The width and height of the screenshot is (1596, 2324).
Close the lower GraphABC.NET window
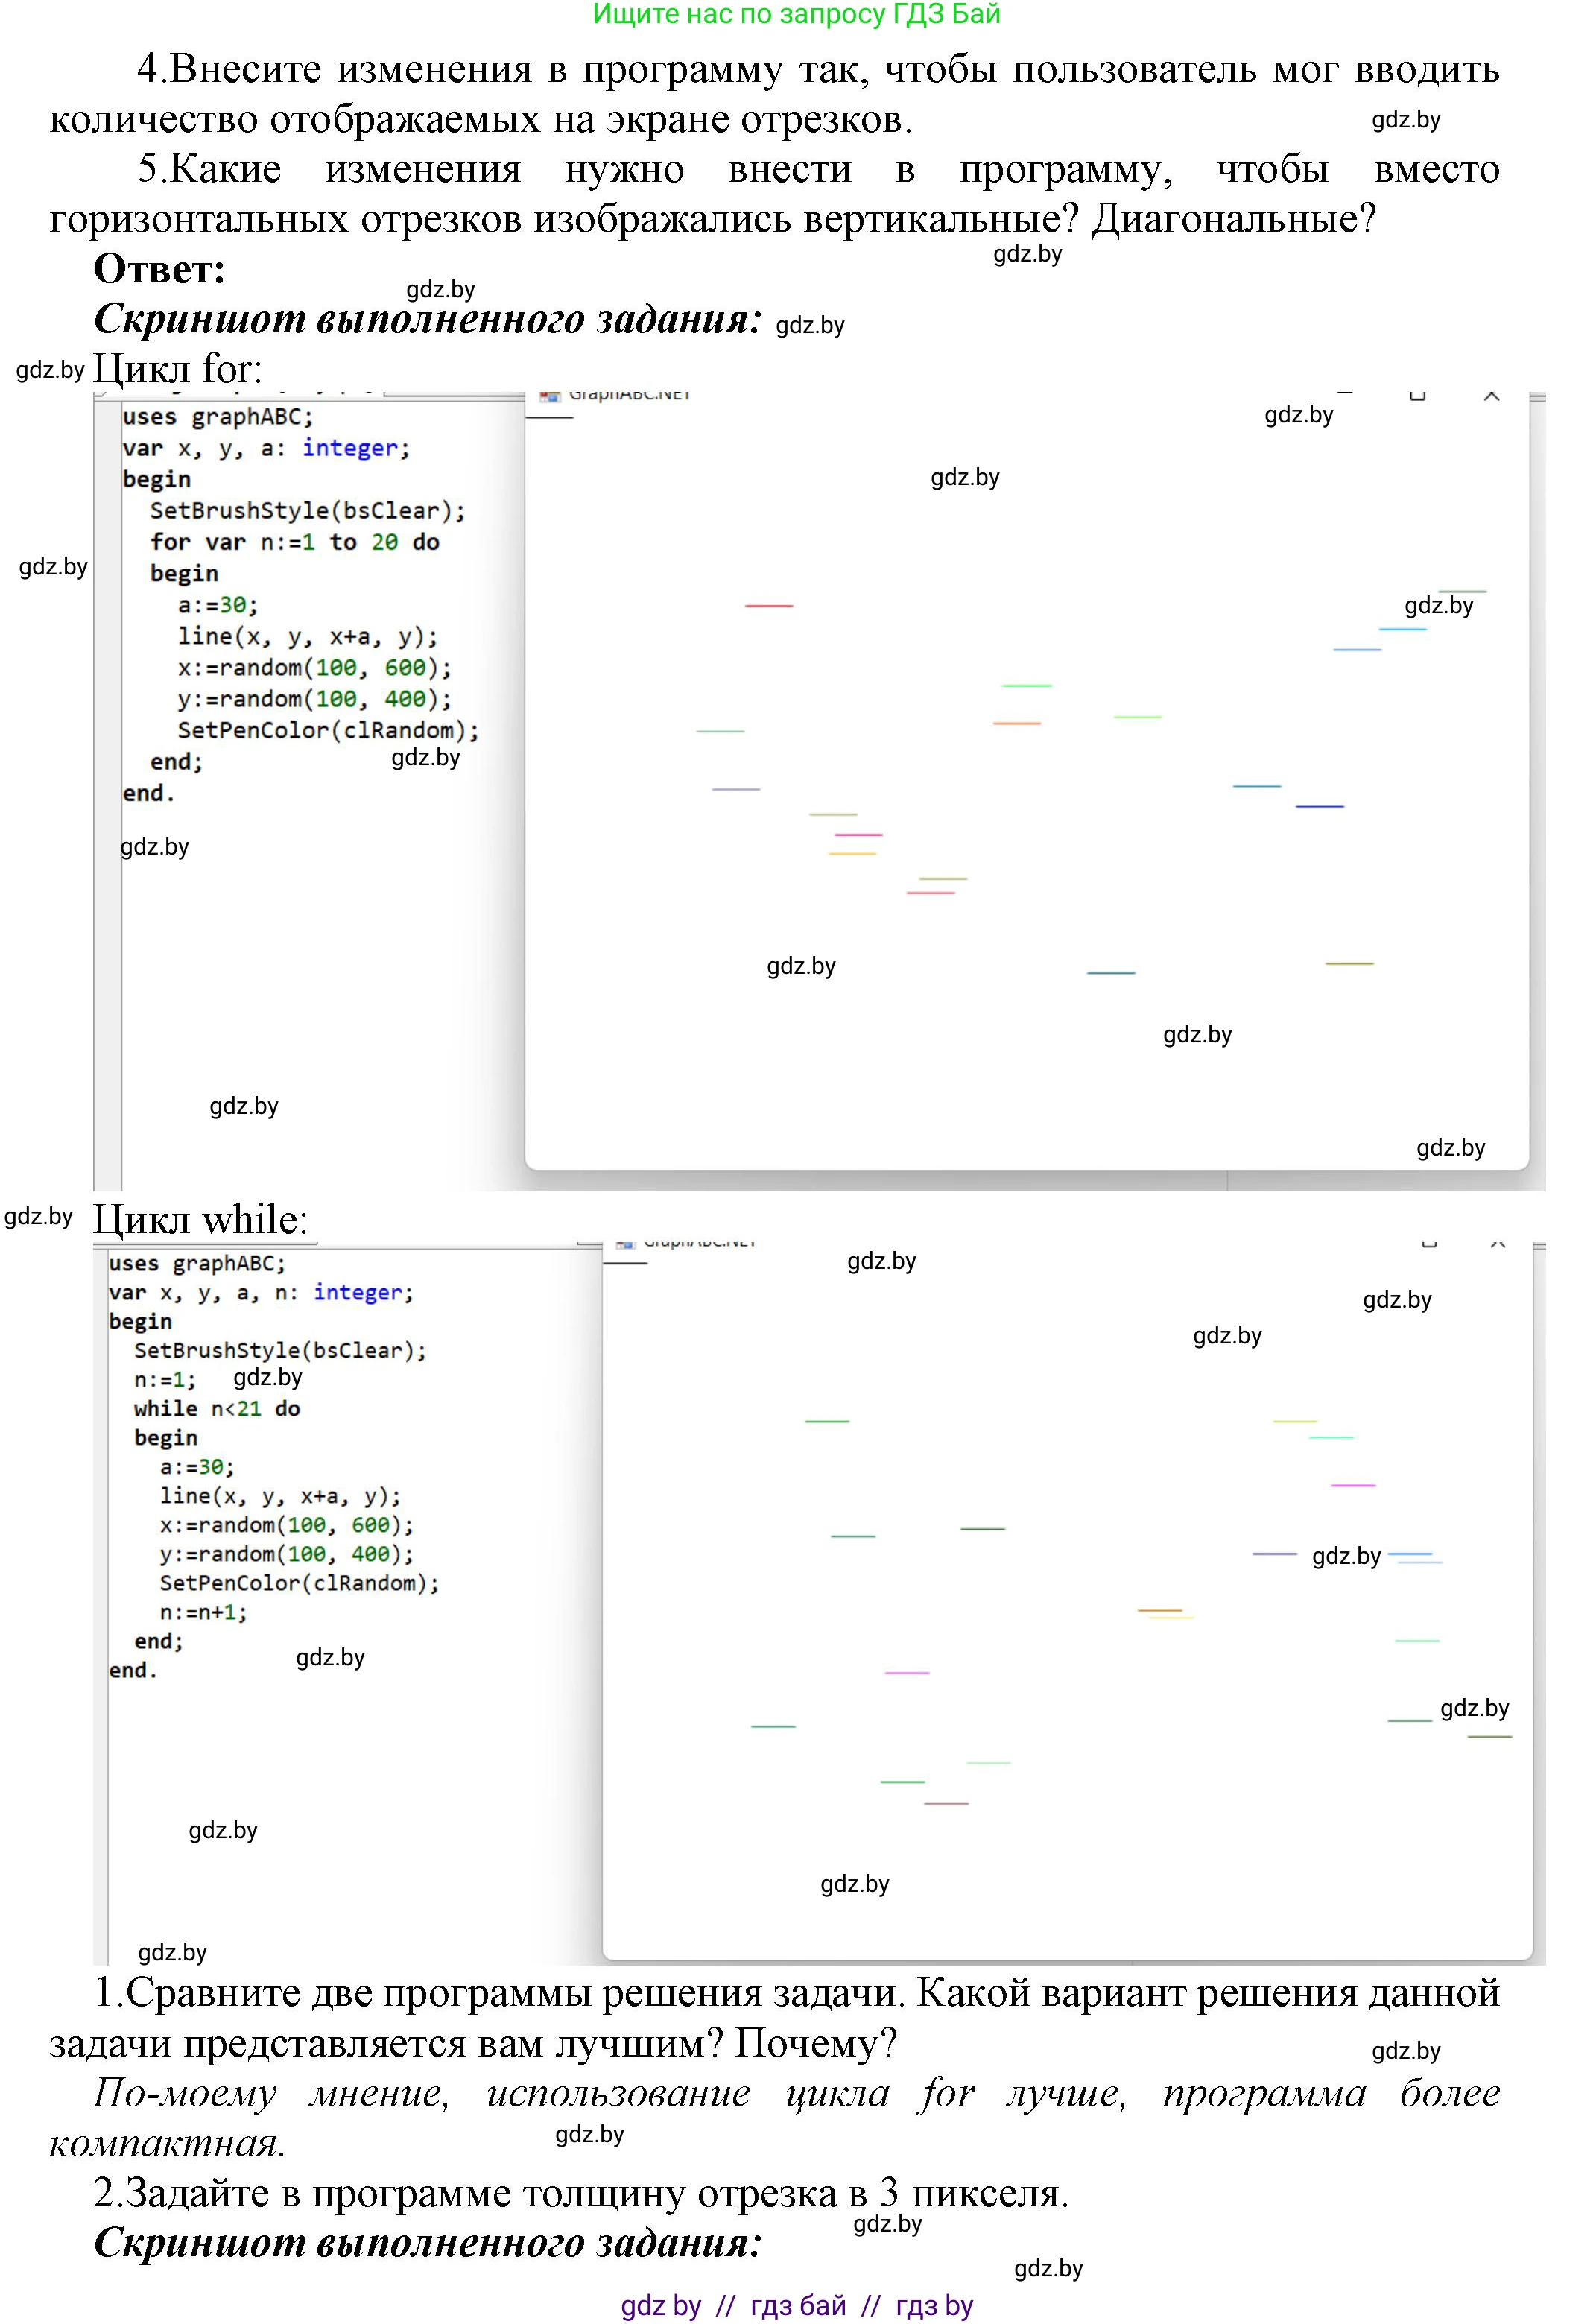click(1497, 1244)
